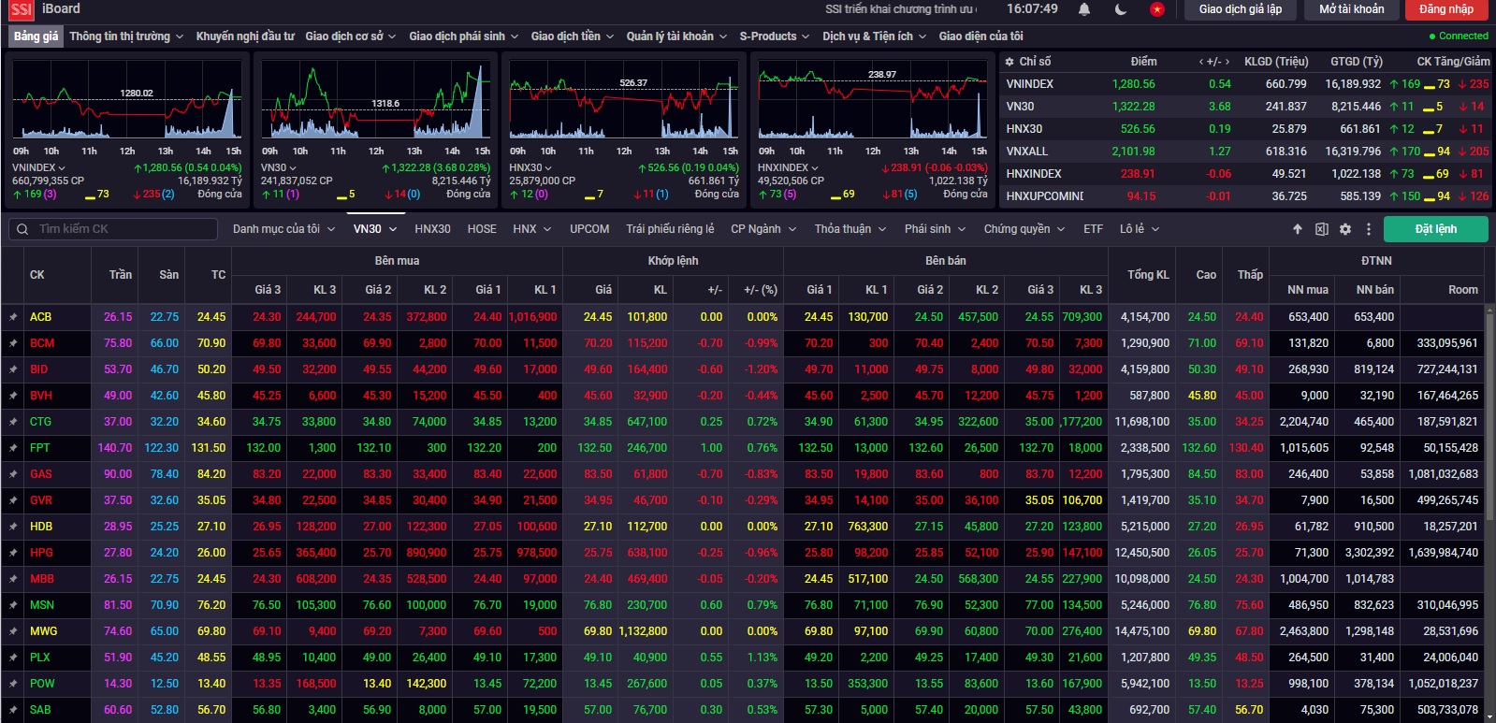This screenshot has width=1496, height=723.
Task: Switch to the UPCOM board tab
Action: [x=589, y=229]
